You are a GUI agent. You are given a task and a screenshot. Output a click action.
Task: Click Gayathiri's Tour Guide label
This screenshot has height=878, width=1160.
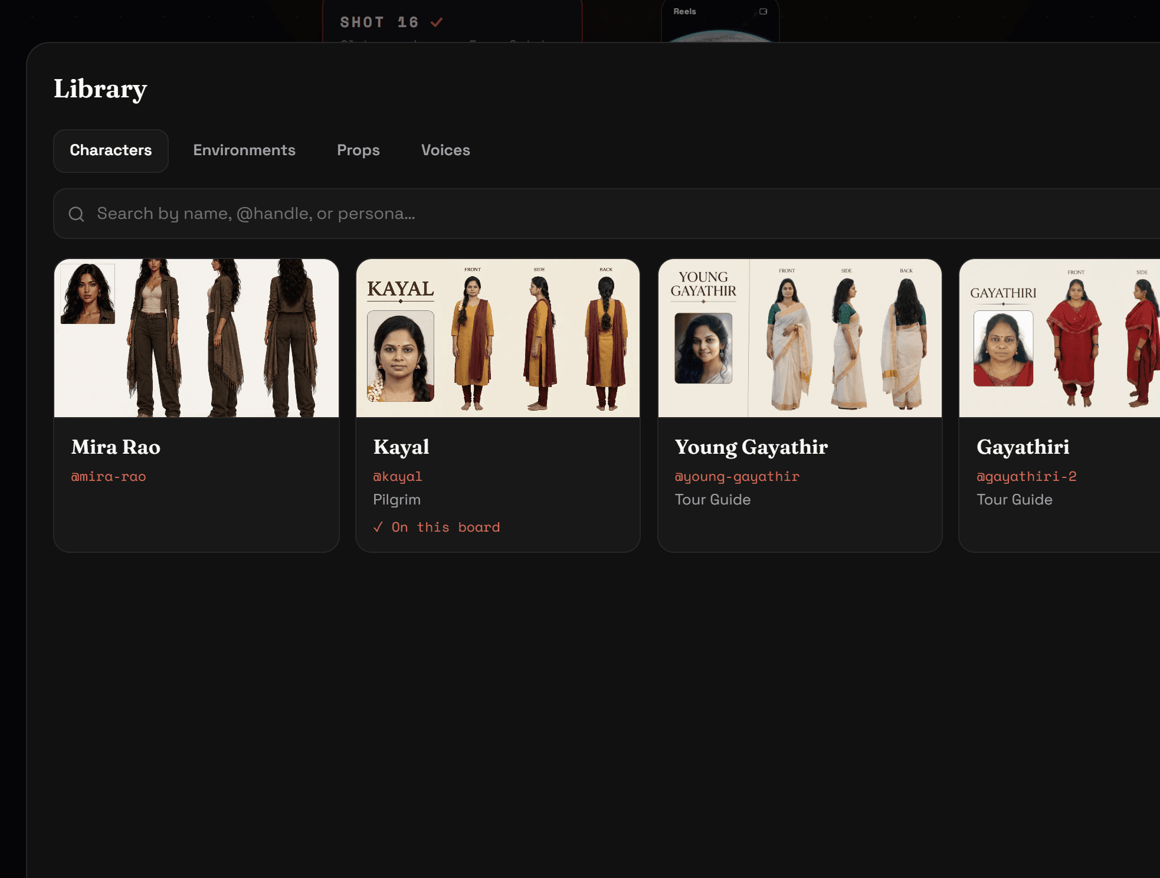[1014, 500]
